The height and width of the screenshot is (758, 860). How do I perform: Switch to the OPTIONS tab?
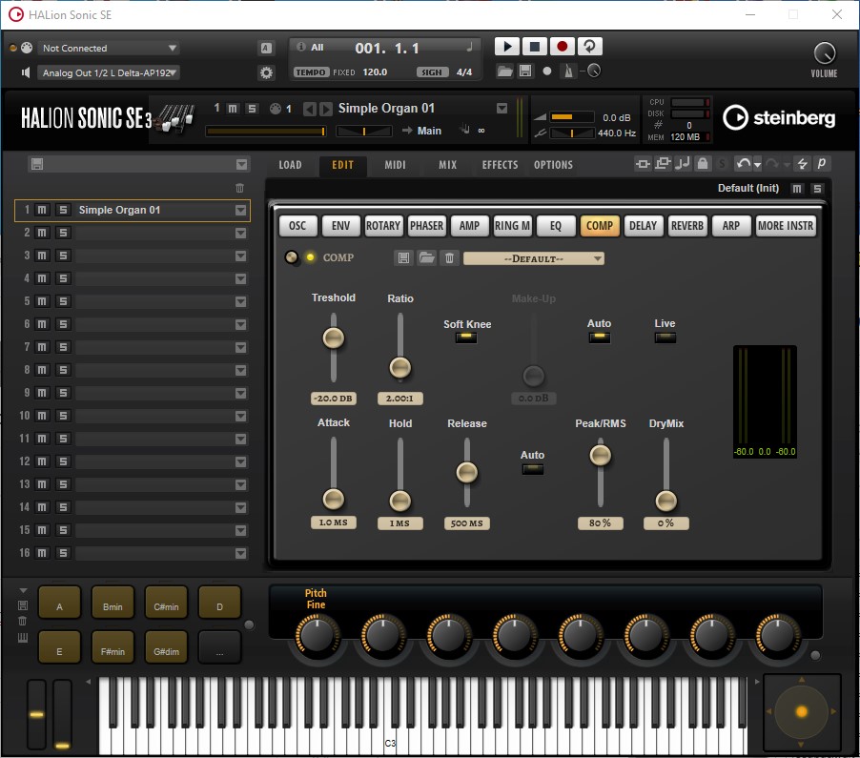click(553, 165)
